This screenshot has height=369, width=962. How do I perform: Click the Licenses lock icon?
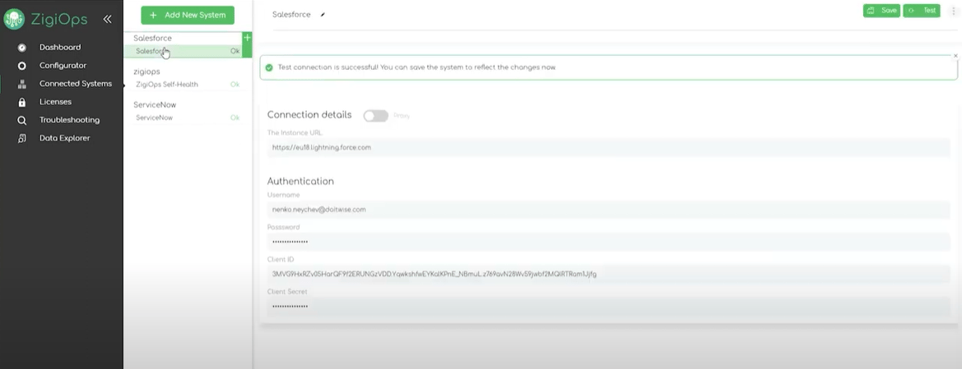(22, 103)
